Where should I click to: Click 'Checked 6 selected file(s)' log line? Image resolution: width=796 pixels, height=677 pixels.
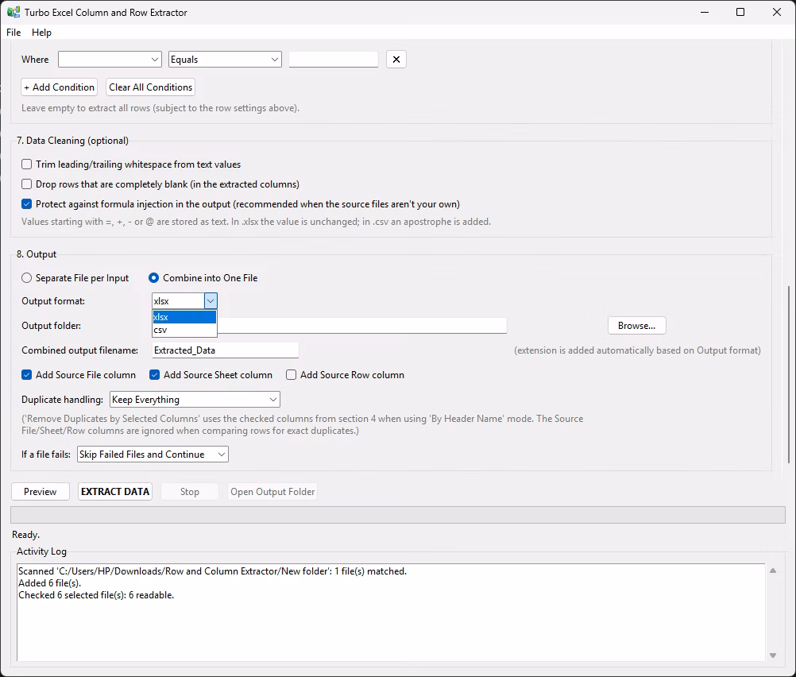(x=96, y=595)
